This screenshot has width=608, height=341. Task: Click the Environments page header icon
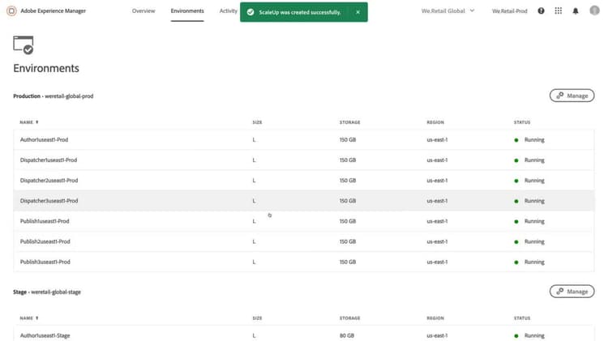[x=24, y=45]
